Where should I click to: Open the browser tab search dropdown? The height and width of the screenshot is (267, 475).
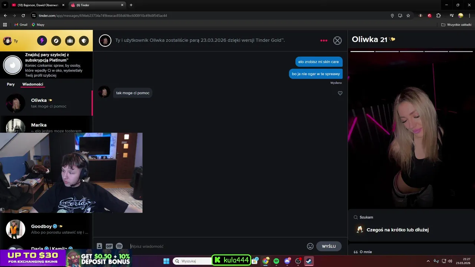click(x=5, y=5)
